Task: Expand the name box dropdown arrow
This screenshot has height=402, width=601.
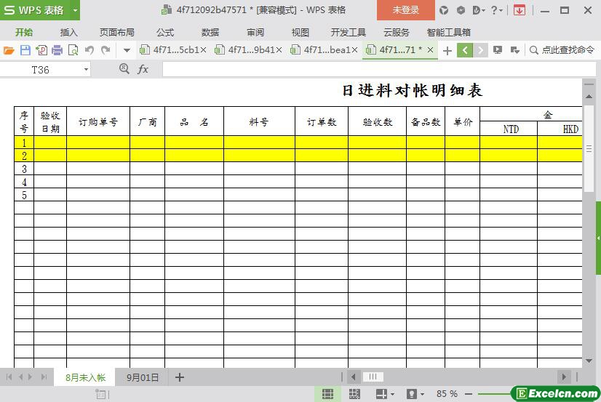Action: click(x=87, y=70)
